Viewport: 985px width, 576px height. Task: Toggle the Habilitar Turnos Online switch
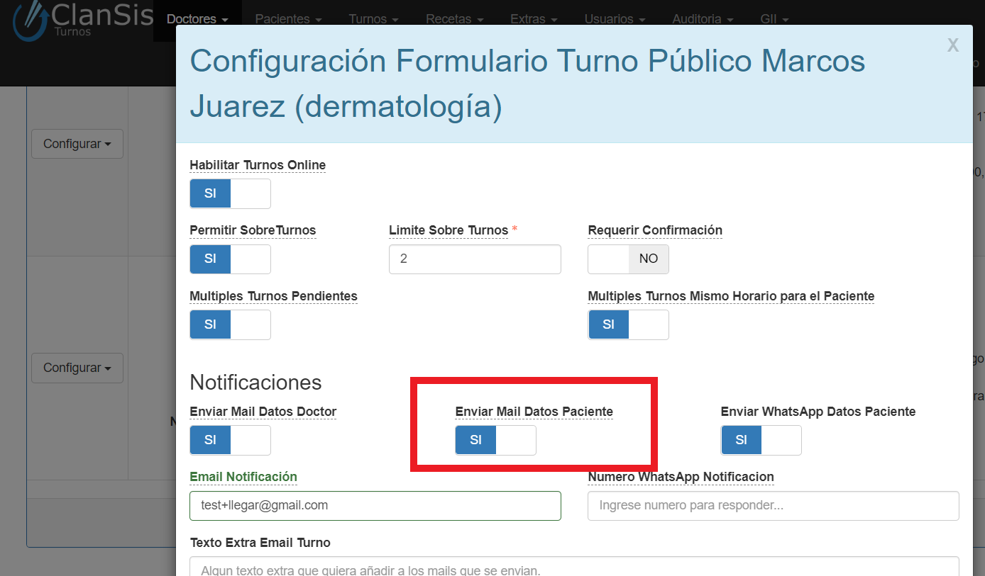pos(230,193)
